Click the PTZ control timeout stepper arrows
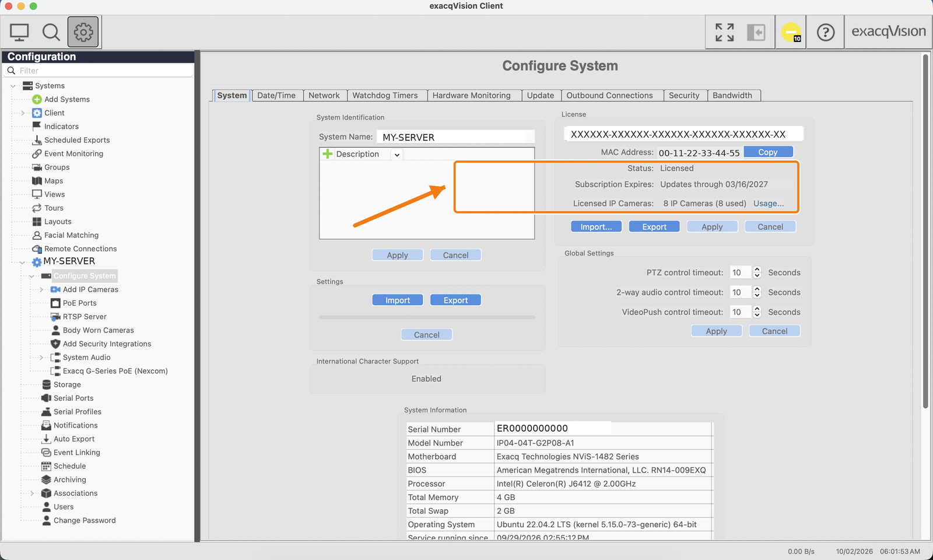This screenshot has height=560, width=933. (757, 272)
